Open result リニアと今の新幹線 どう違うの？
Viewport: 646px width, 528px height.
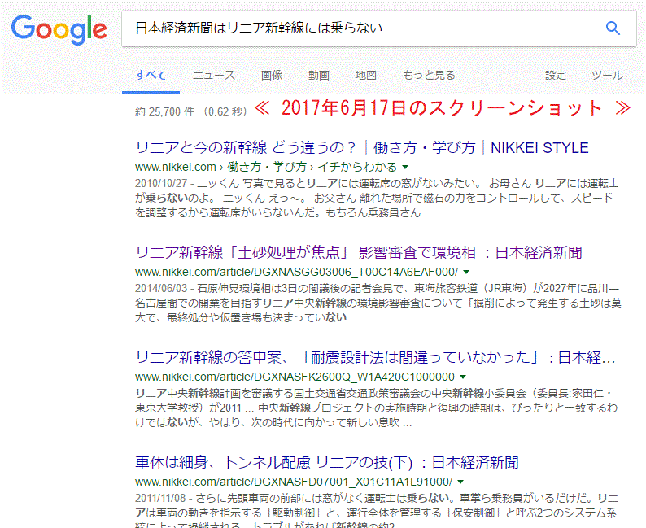click(x=362, y=147)
